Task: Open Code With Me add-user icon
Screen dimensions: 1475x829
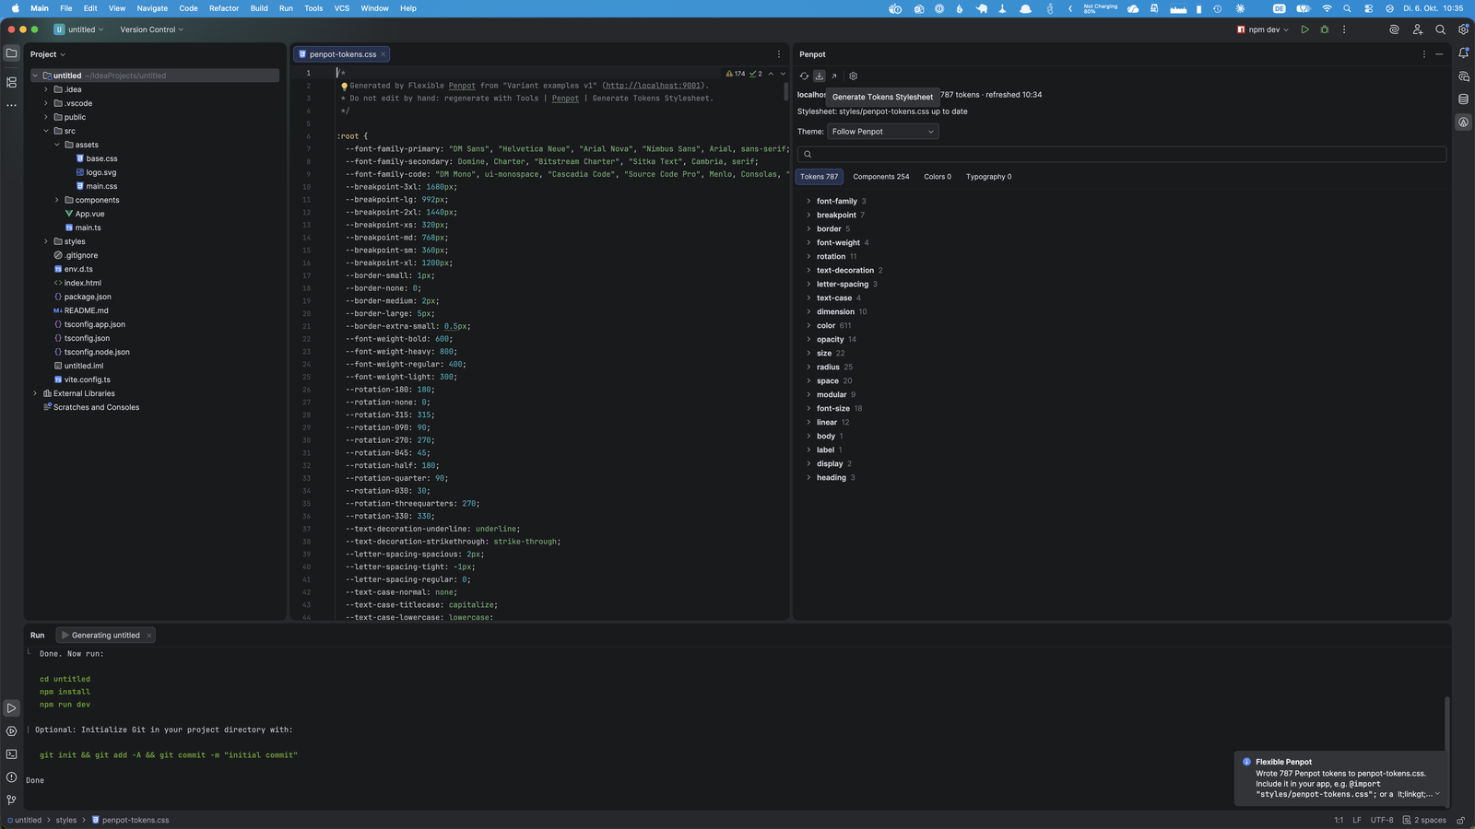Action: pyautogui.click(x=1418, y=29)
